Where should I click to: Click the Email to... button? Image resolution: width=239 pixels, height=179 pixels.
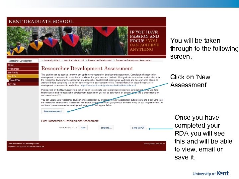[106, 128]
